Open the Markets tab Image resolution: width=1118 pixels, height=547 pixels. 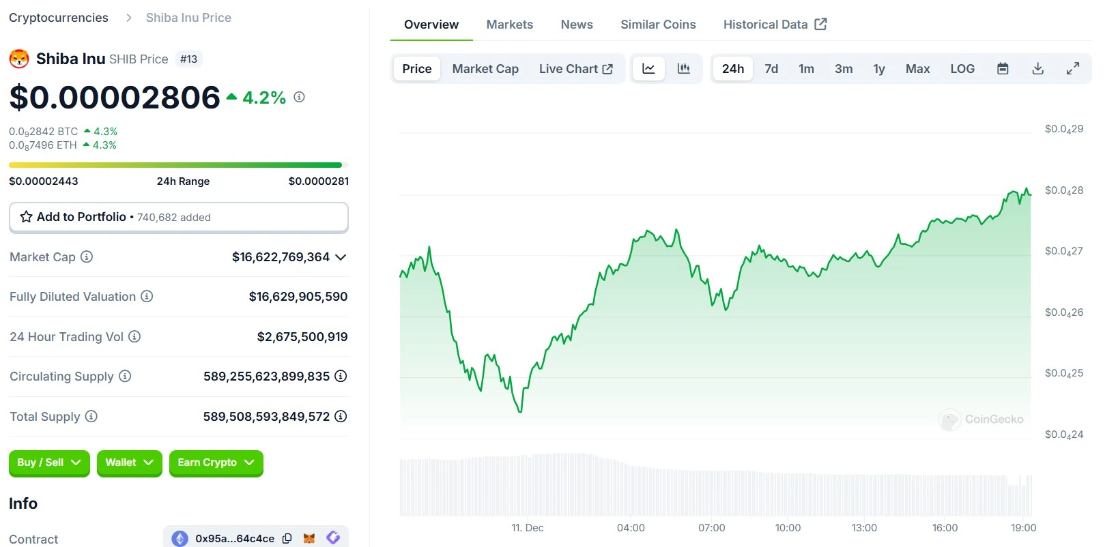(x=509, y=25)
